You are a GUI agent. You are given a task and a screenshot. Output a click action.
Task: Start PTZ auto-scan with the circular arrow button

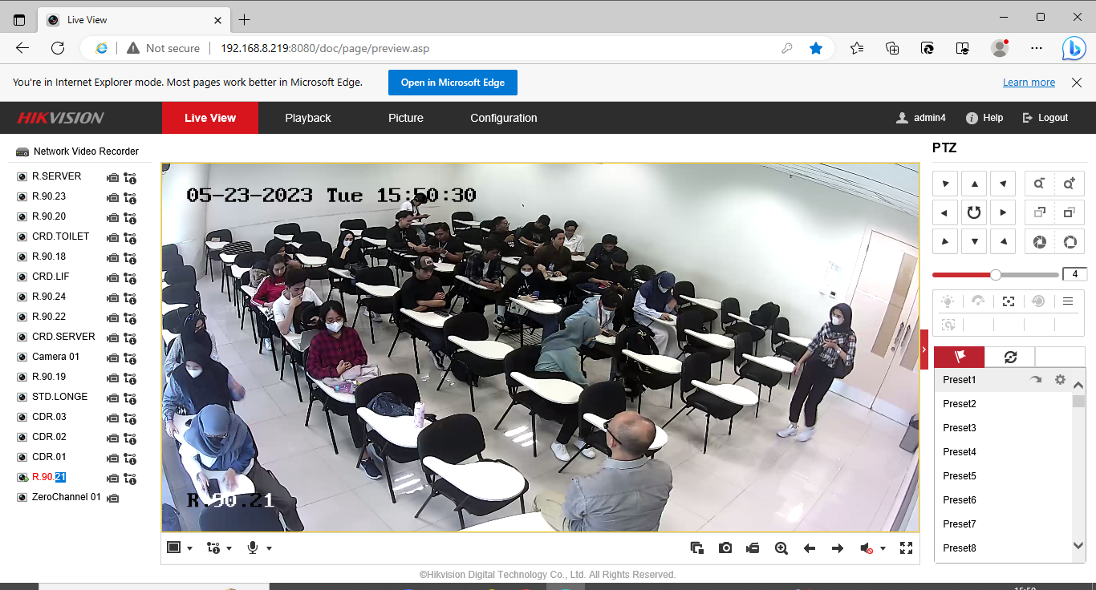click(974, 212)
